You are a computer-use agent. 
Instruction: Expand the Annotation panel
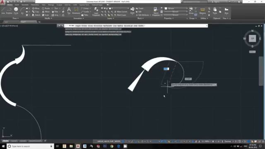pyautogui.click(x=79, y=18)
